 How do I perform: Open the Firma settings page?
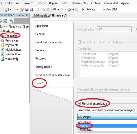coord(39,83)
